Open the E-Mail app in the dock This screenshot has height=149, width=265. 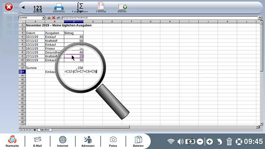pos(38,141)
